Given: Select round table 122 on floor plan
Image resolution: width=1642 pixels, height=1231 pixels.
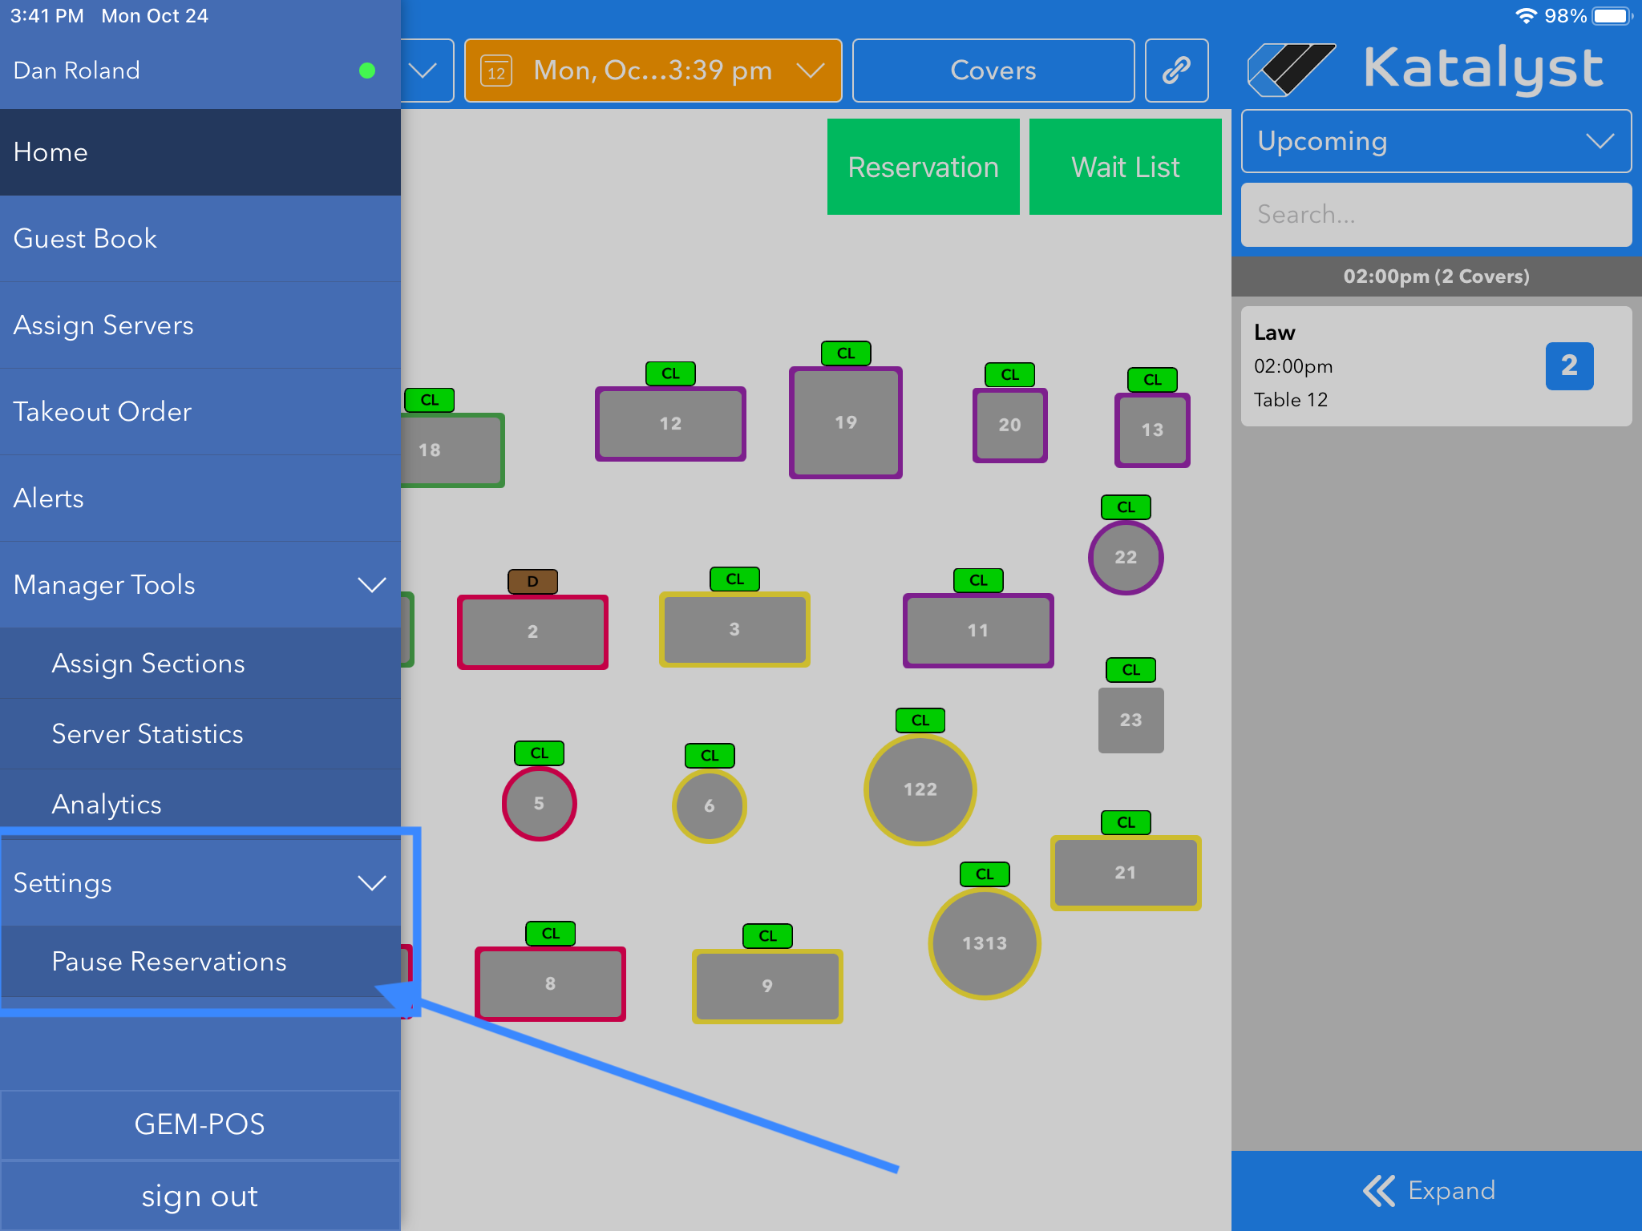Looking at the screenshot, I should [920, 789].
